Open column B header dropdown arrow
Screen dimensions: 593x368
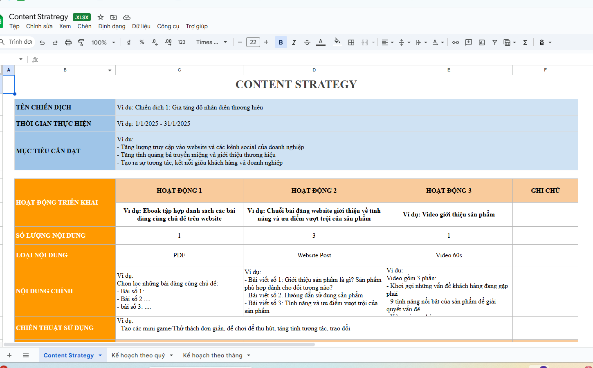pyautogui.click(x=110, y=70)
